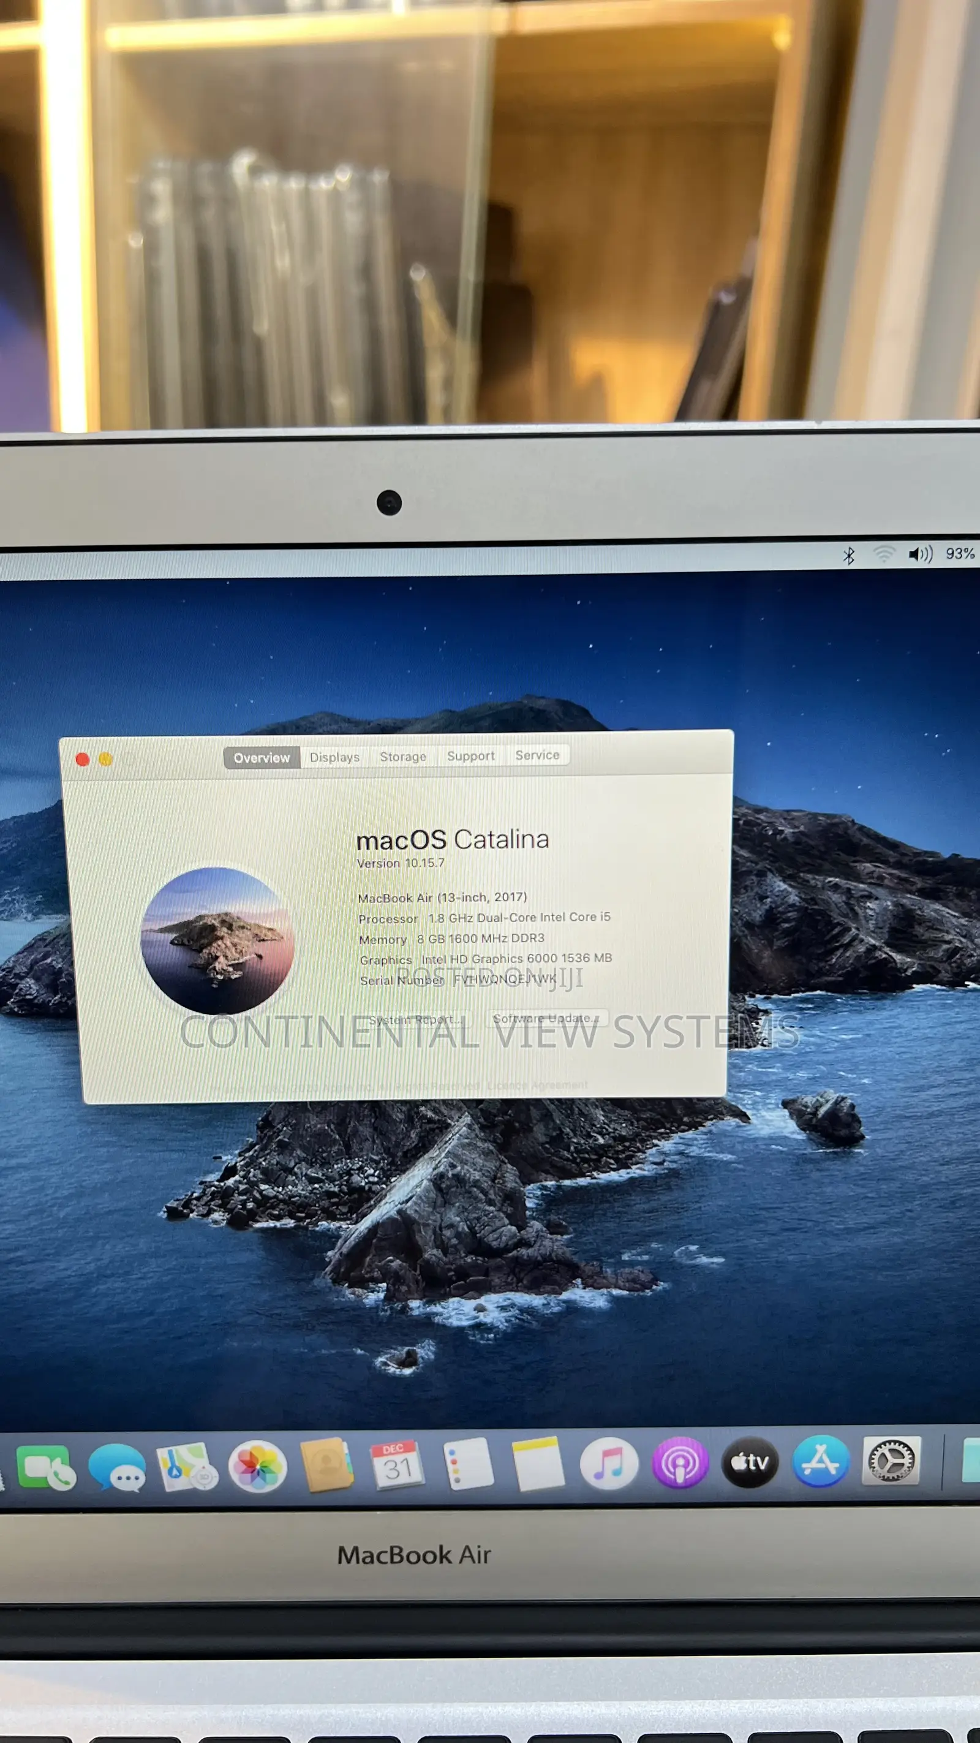The height and width of the screenshot is (1743, 980).
Task: Open Reminders in the Dock
Action: (468, 1464)
